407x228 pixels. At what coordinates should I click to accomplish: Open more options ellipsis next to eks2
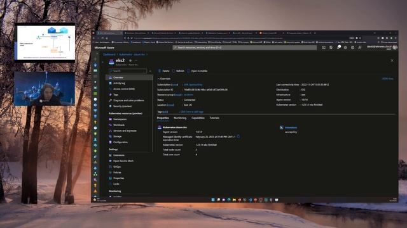[x=136, y=61]
